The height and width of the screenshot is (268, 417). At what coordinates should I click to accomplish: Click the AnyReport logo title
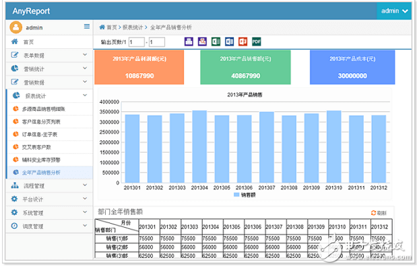pos(31,11)
